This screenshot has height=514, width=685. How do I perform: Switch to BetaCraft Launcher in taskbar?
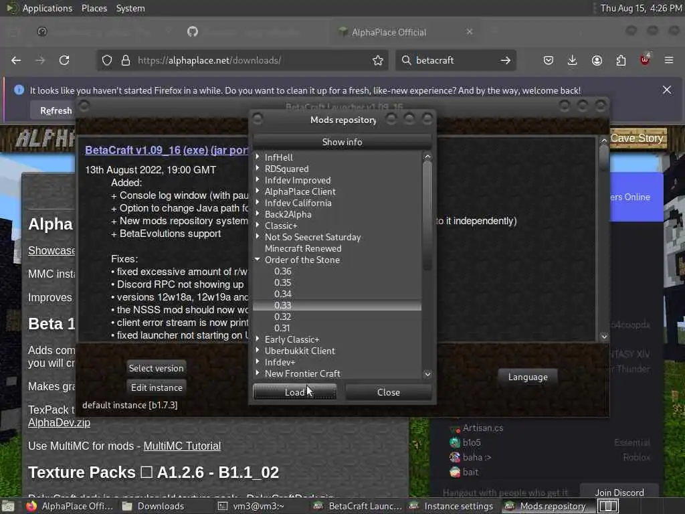(359, 506)
